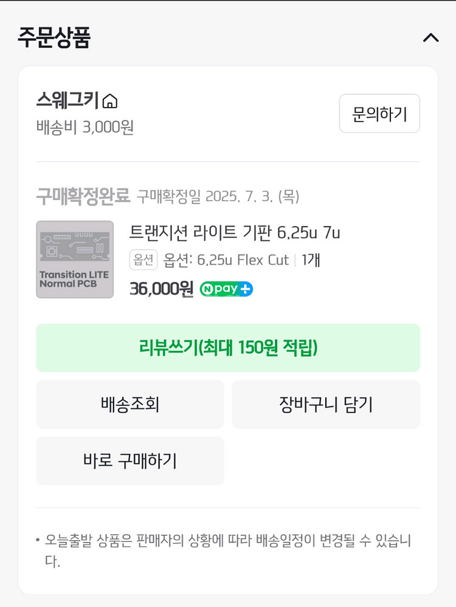Add item using 장바구니 담기

326,404
